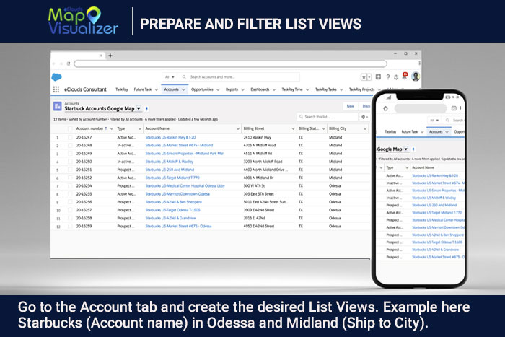Click the browser address bar
Screen dimensions: 505x337
pos(230,64)
